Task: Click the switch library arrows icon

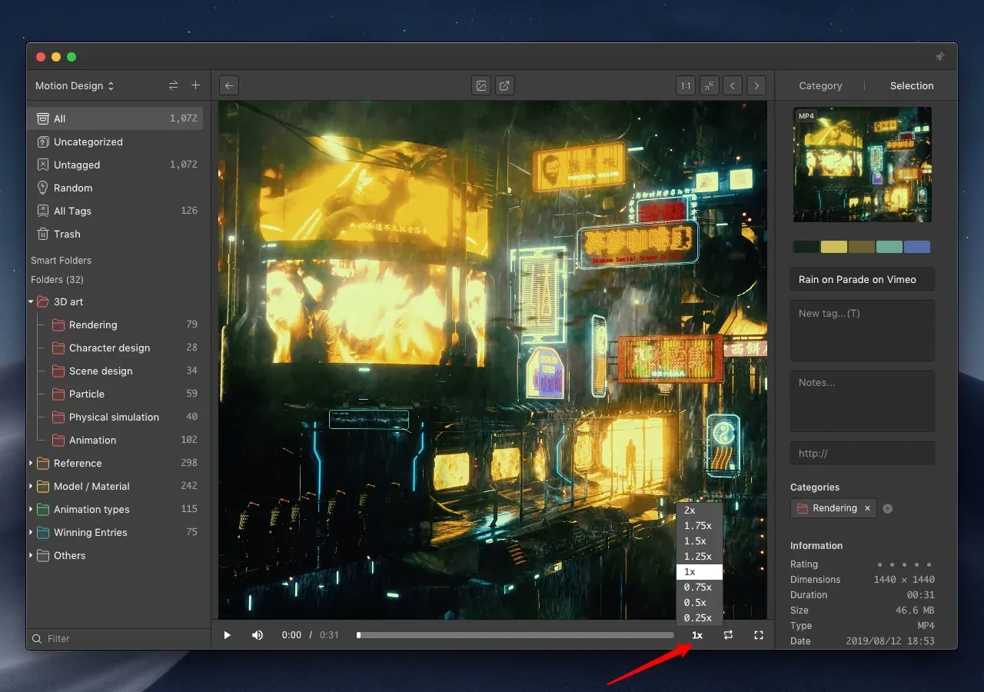Action: 174,86
